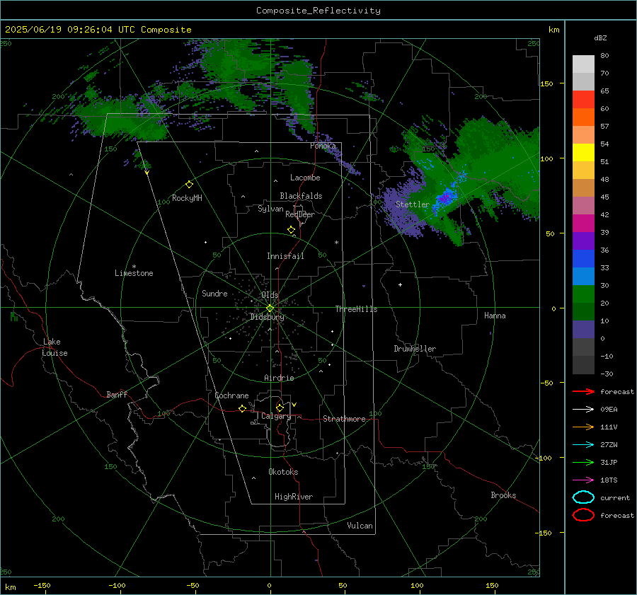Viewport: 637px width, 595px height.
Task: Click the Lacombe city label
Action: coord(305,178)
